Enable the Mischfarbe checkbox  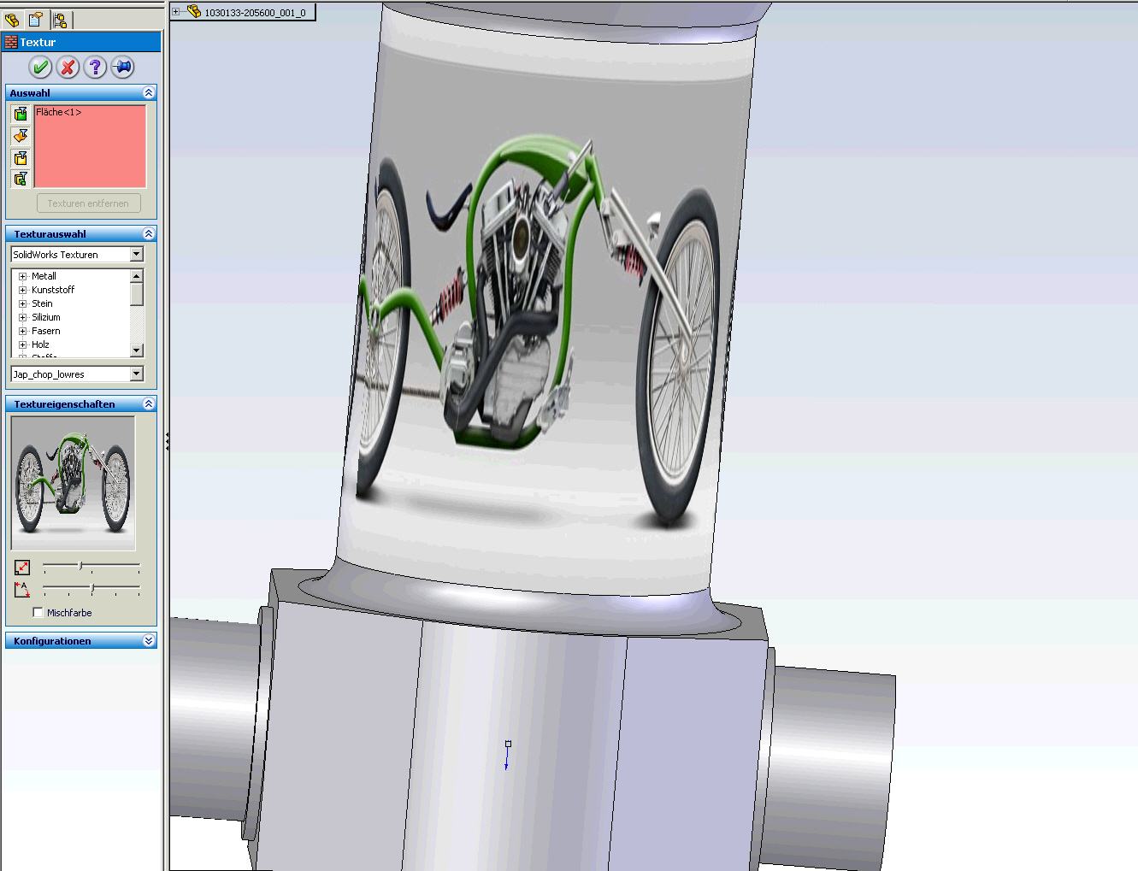38,612
